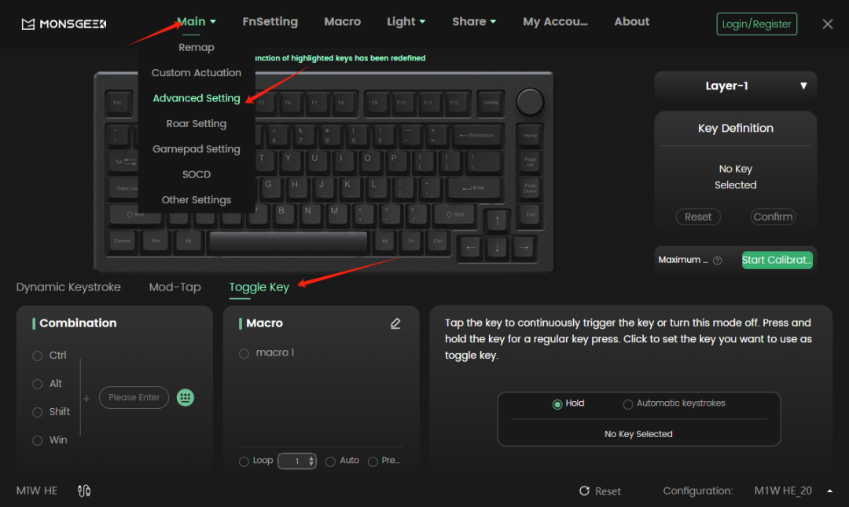Expand the Configuration M1W HE_20 selector
The height and width of the screenshot is (507, 849).
click(829, 491)
